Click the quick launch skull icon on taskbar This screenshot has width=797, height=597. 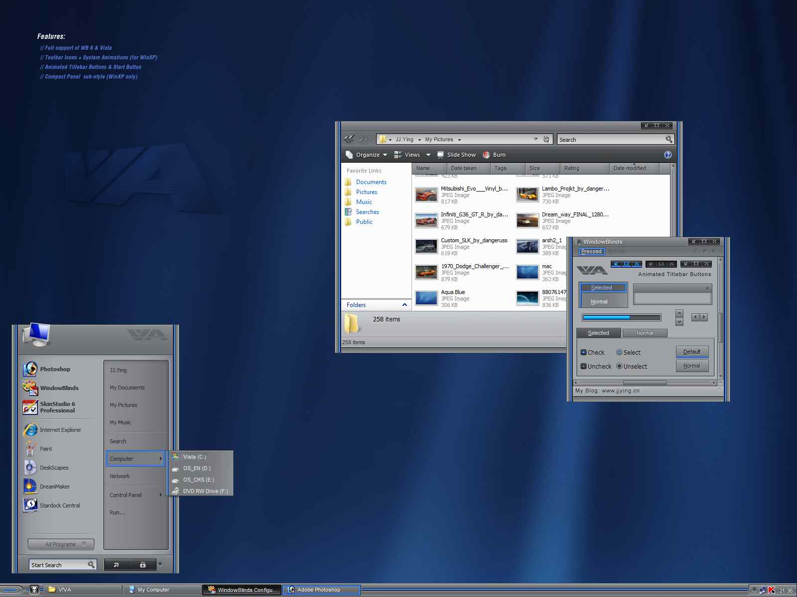34,590
